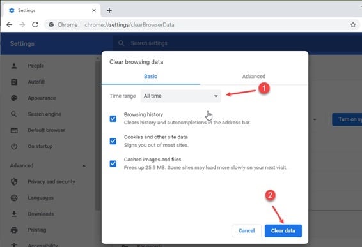This screenshot has width=362, height=247.
Task: Open Languages settings in sidebar
Action: [x=41, y=198]
